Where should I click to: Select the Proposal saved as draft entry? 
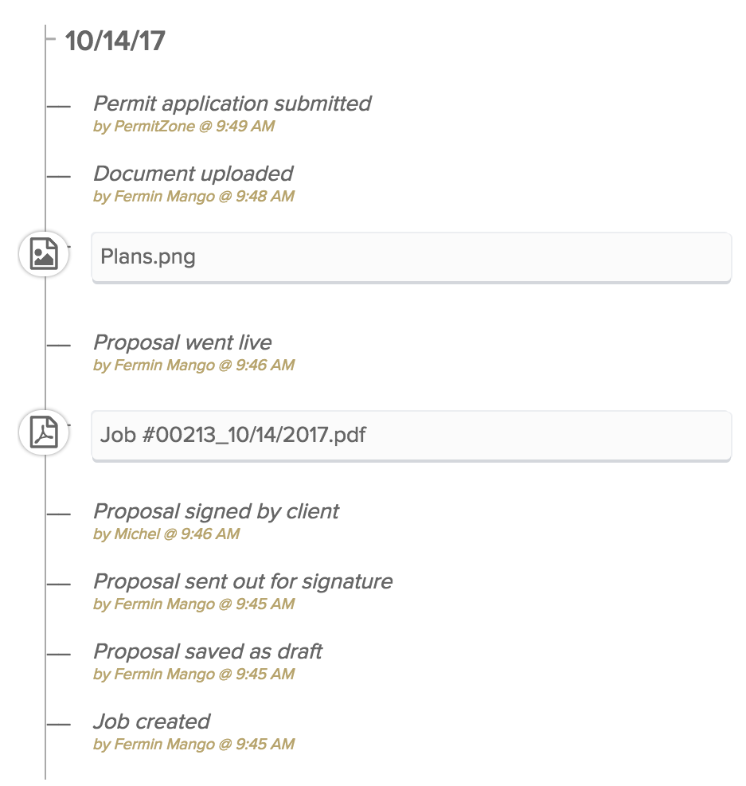[x=208, y=651]
